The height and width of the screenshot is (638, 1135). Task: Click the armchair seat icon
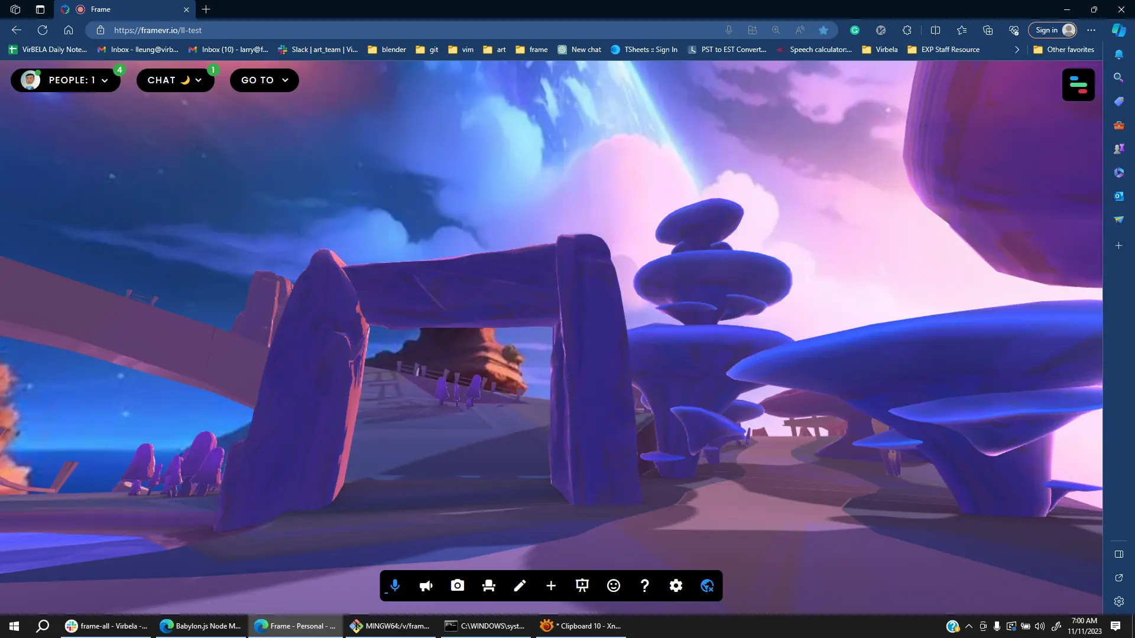[x=488, y=585]
